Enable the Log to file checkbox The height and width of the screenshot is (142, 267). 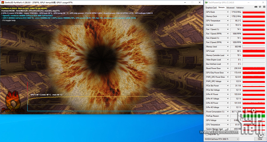[207, 134]
